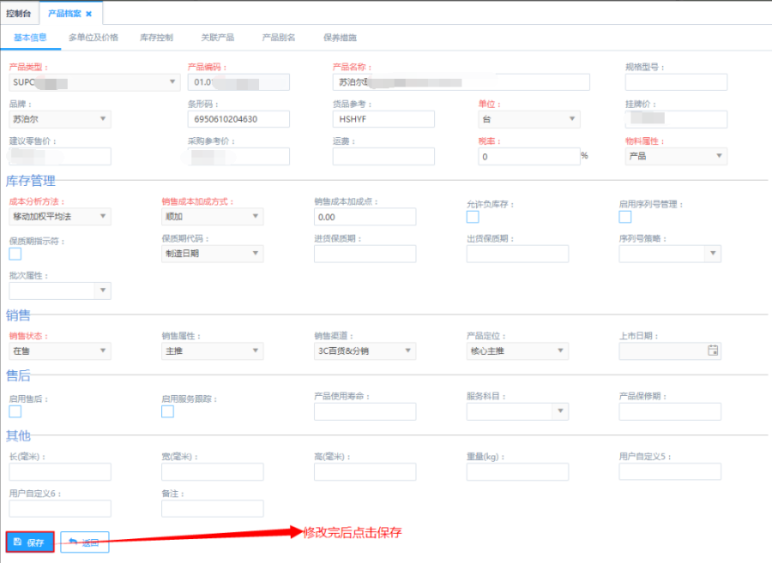
Task: Click the calendar icon in 上市日期 field
Action: [712, 350]
